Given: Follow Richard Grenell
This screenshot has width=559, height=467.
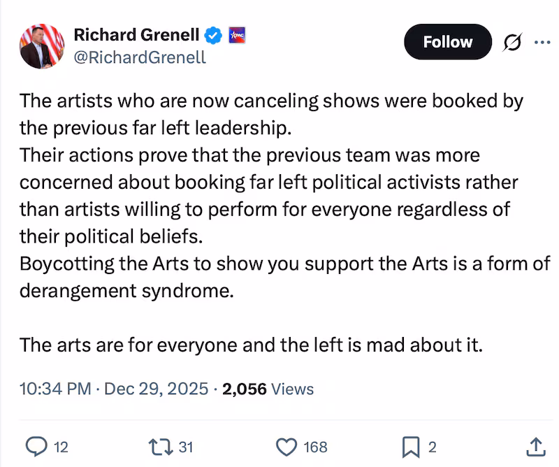Looking at the screenshot, I should [447, 42].
